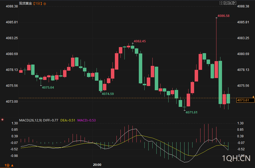Click the 1QH.CN watermark link
The height and width of the screenshot is (168, 255).
click(x=236, y=158)
